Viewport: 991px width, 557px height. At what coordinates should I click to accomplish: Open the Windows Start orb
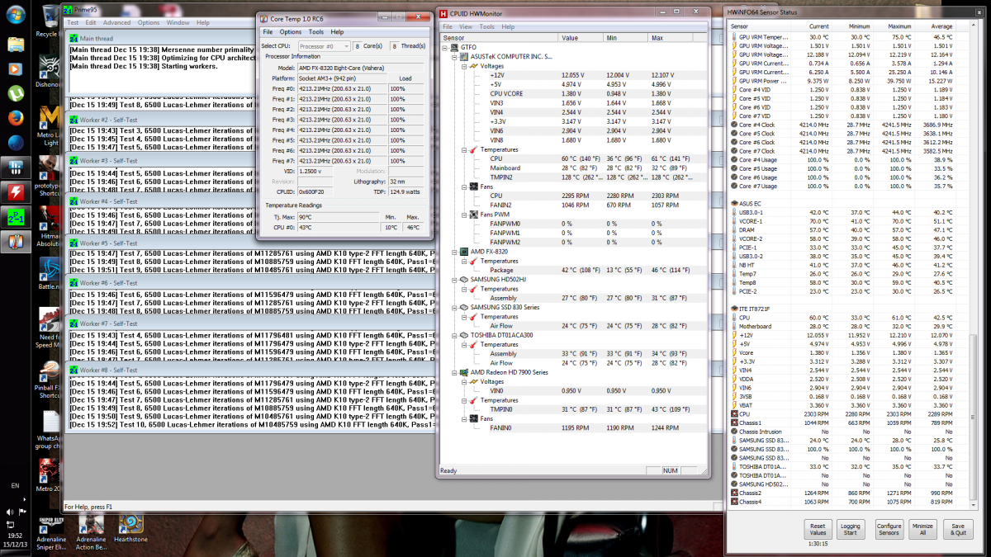pos(15,14)
